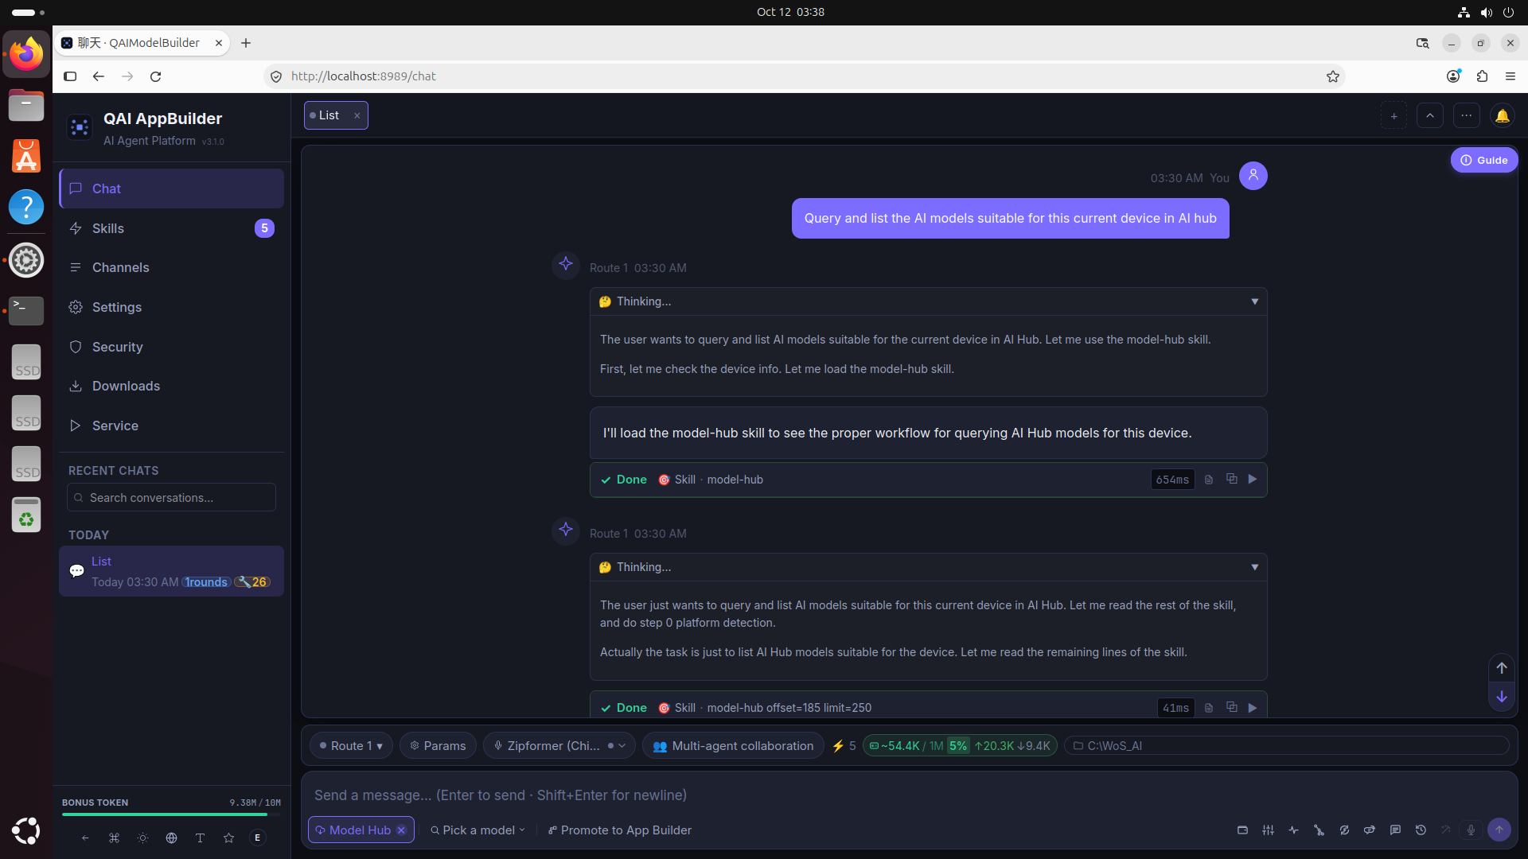Open the Route 1 dropdown
This screenshot has height=859, width=1528.
coord(351,746)
